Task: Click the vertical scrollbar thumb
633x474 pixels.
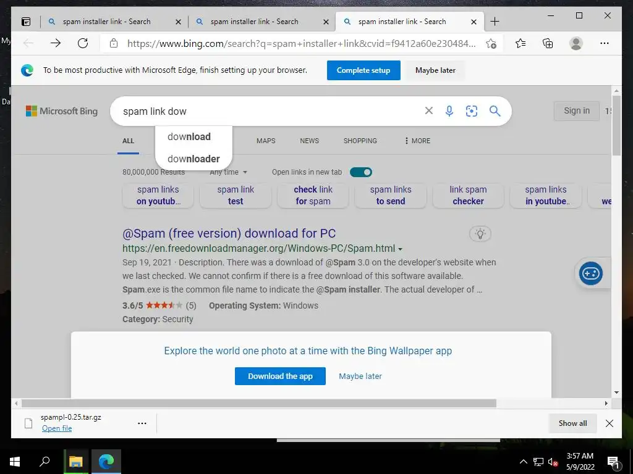Action: point(616,125)
